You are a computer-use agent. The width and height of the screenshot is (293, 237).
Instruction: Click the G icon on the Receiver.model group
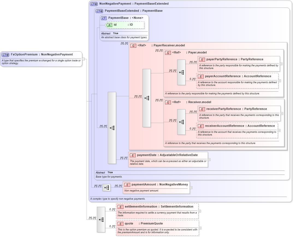click(x=168, y=102)
